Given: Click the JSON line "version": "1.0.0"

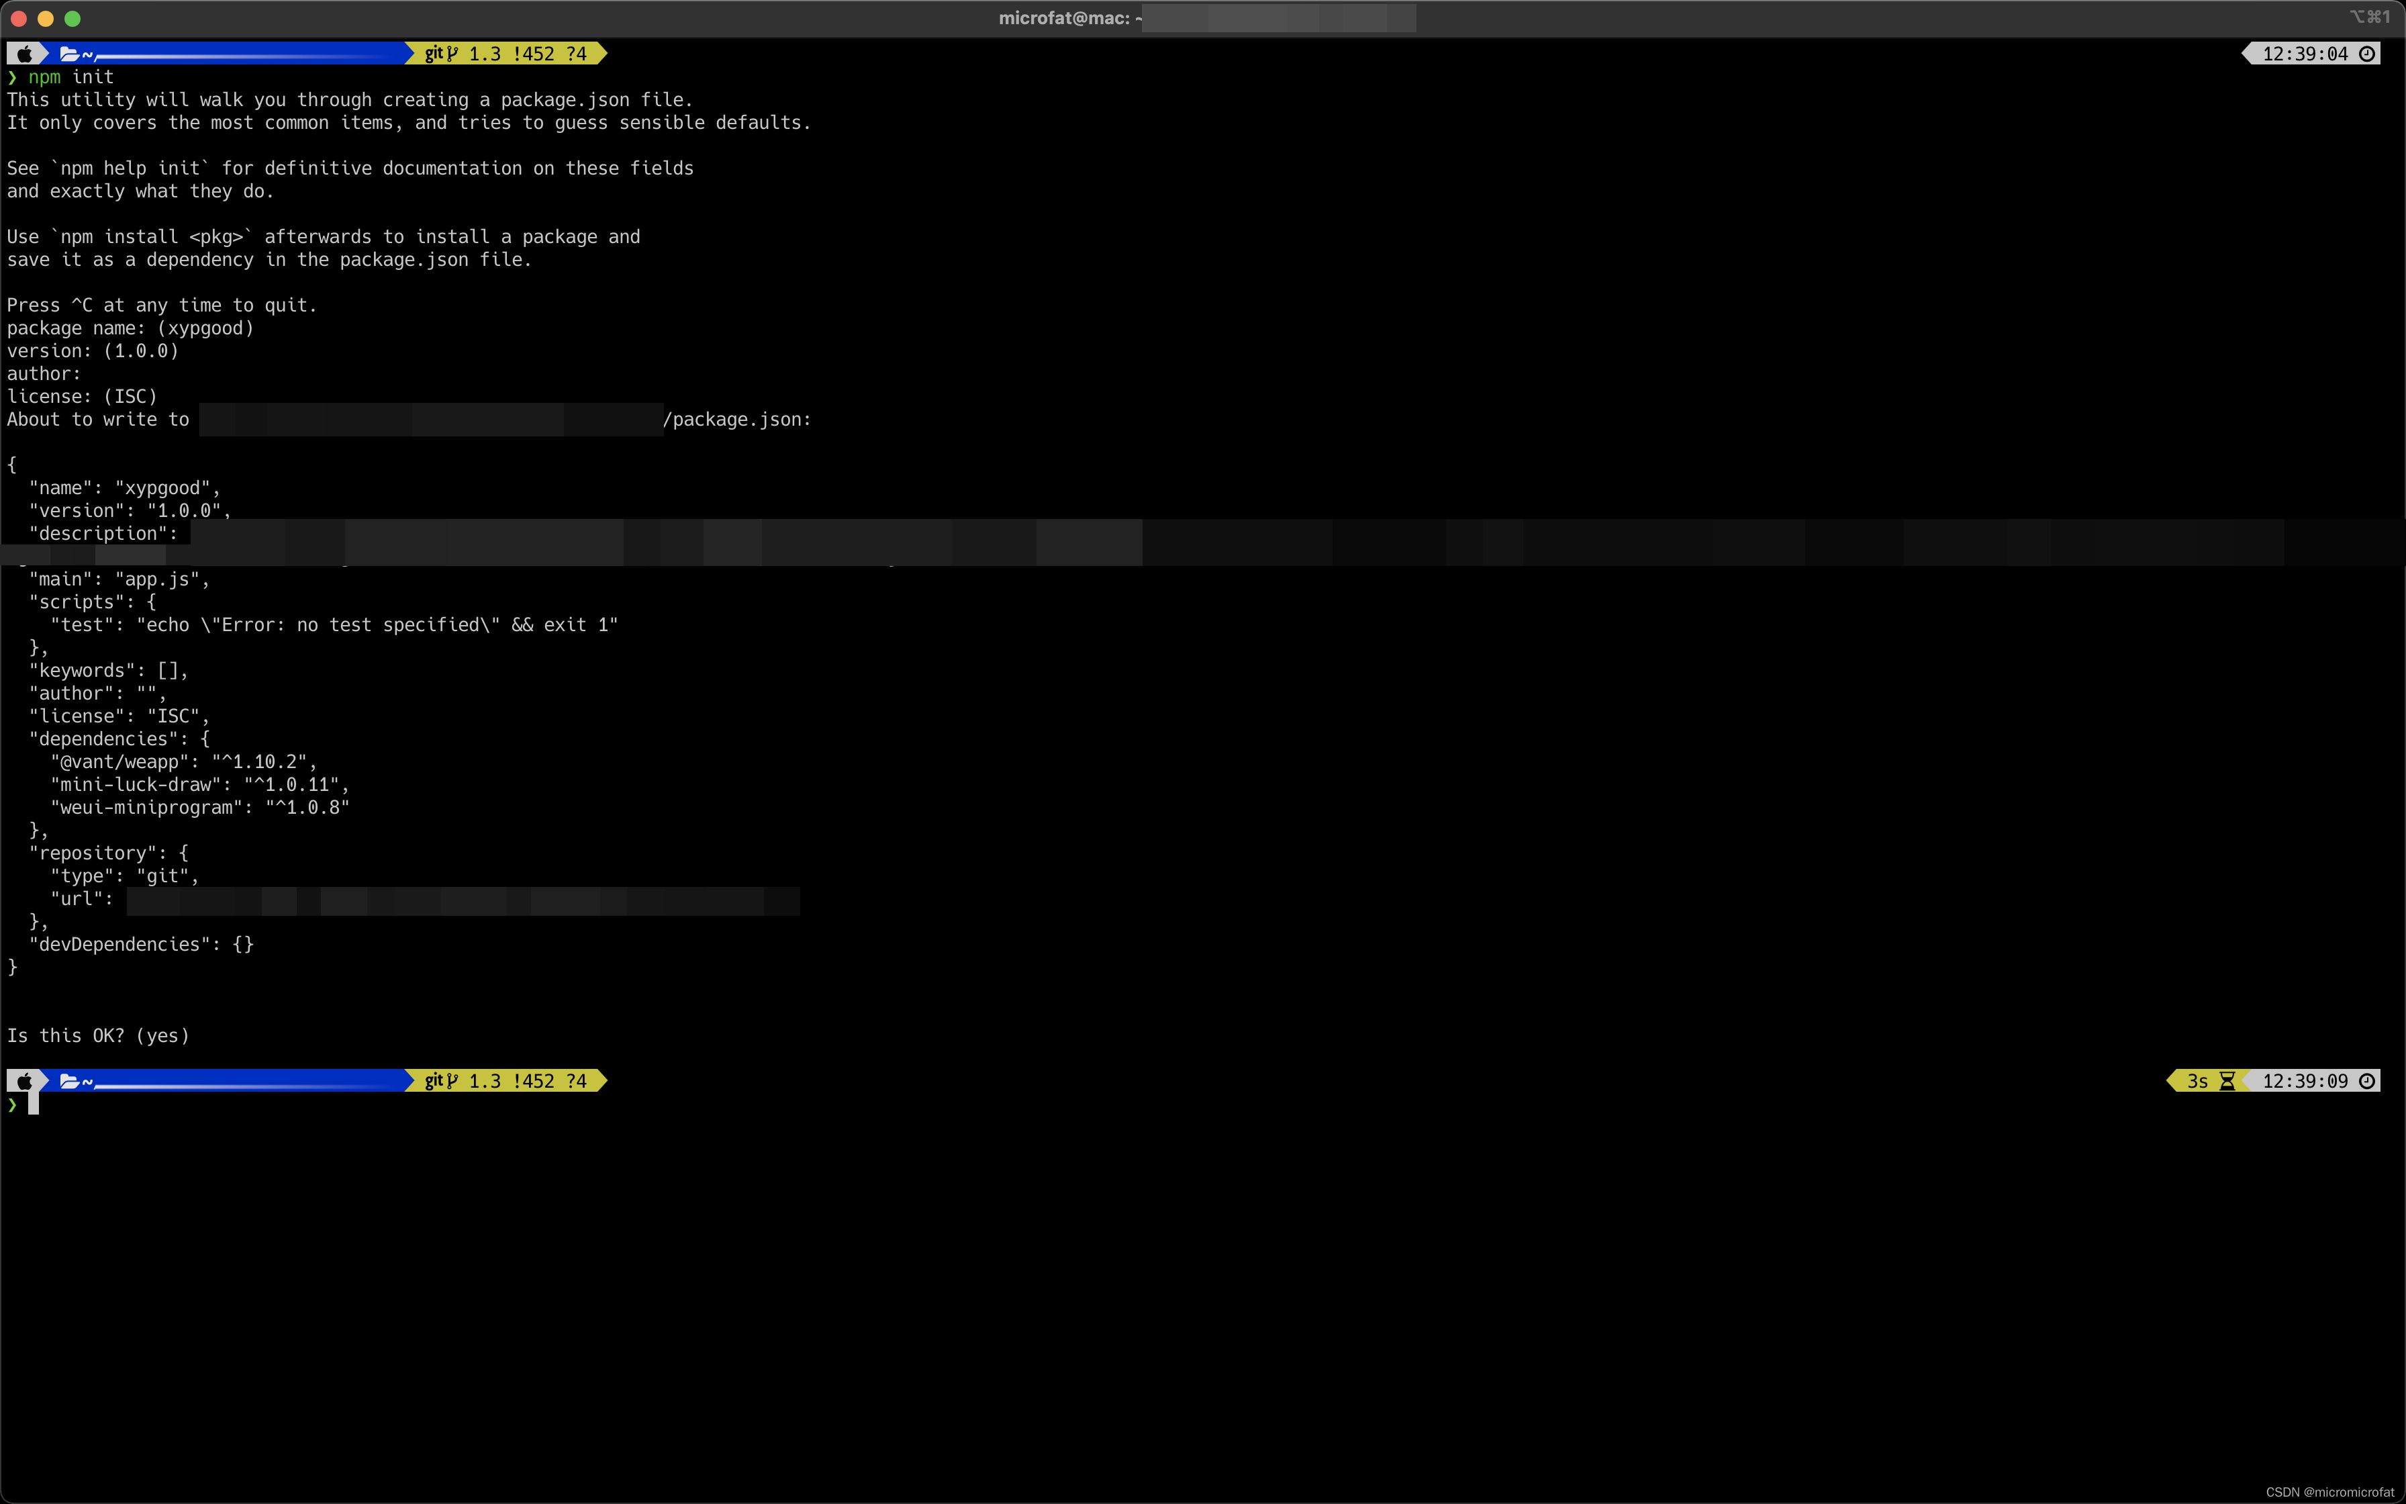Looking at the screenshot, I should click(x=130, y=511).
